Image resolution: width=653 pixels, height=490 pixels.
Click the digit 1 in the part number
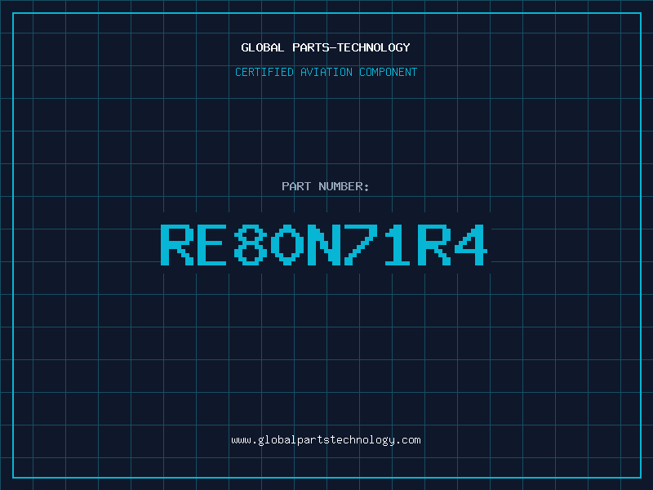point(399,244)
